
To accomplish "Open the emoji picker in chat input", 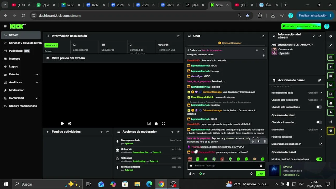I will (x=261, y=166).
